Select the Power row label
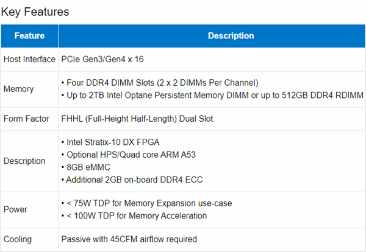This screenshot has height=252, width=366. point(15,209)
